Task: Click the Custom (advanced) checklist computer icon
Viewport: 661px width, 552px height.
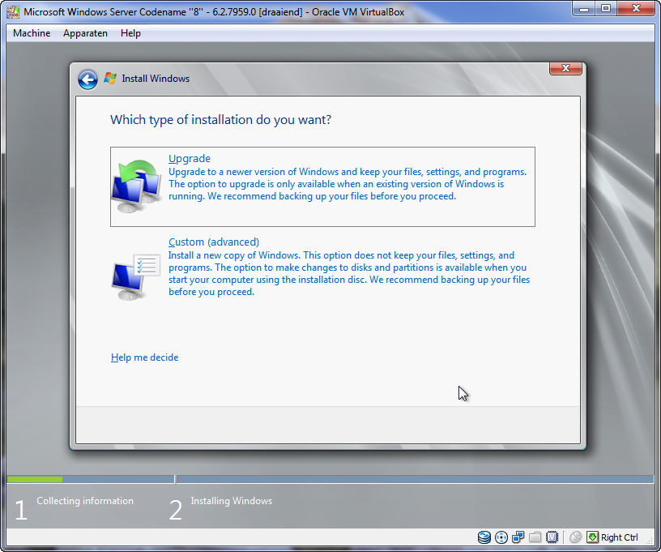Action: [x=136, y=276]
